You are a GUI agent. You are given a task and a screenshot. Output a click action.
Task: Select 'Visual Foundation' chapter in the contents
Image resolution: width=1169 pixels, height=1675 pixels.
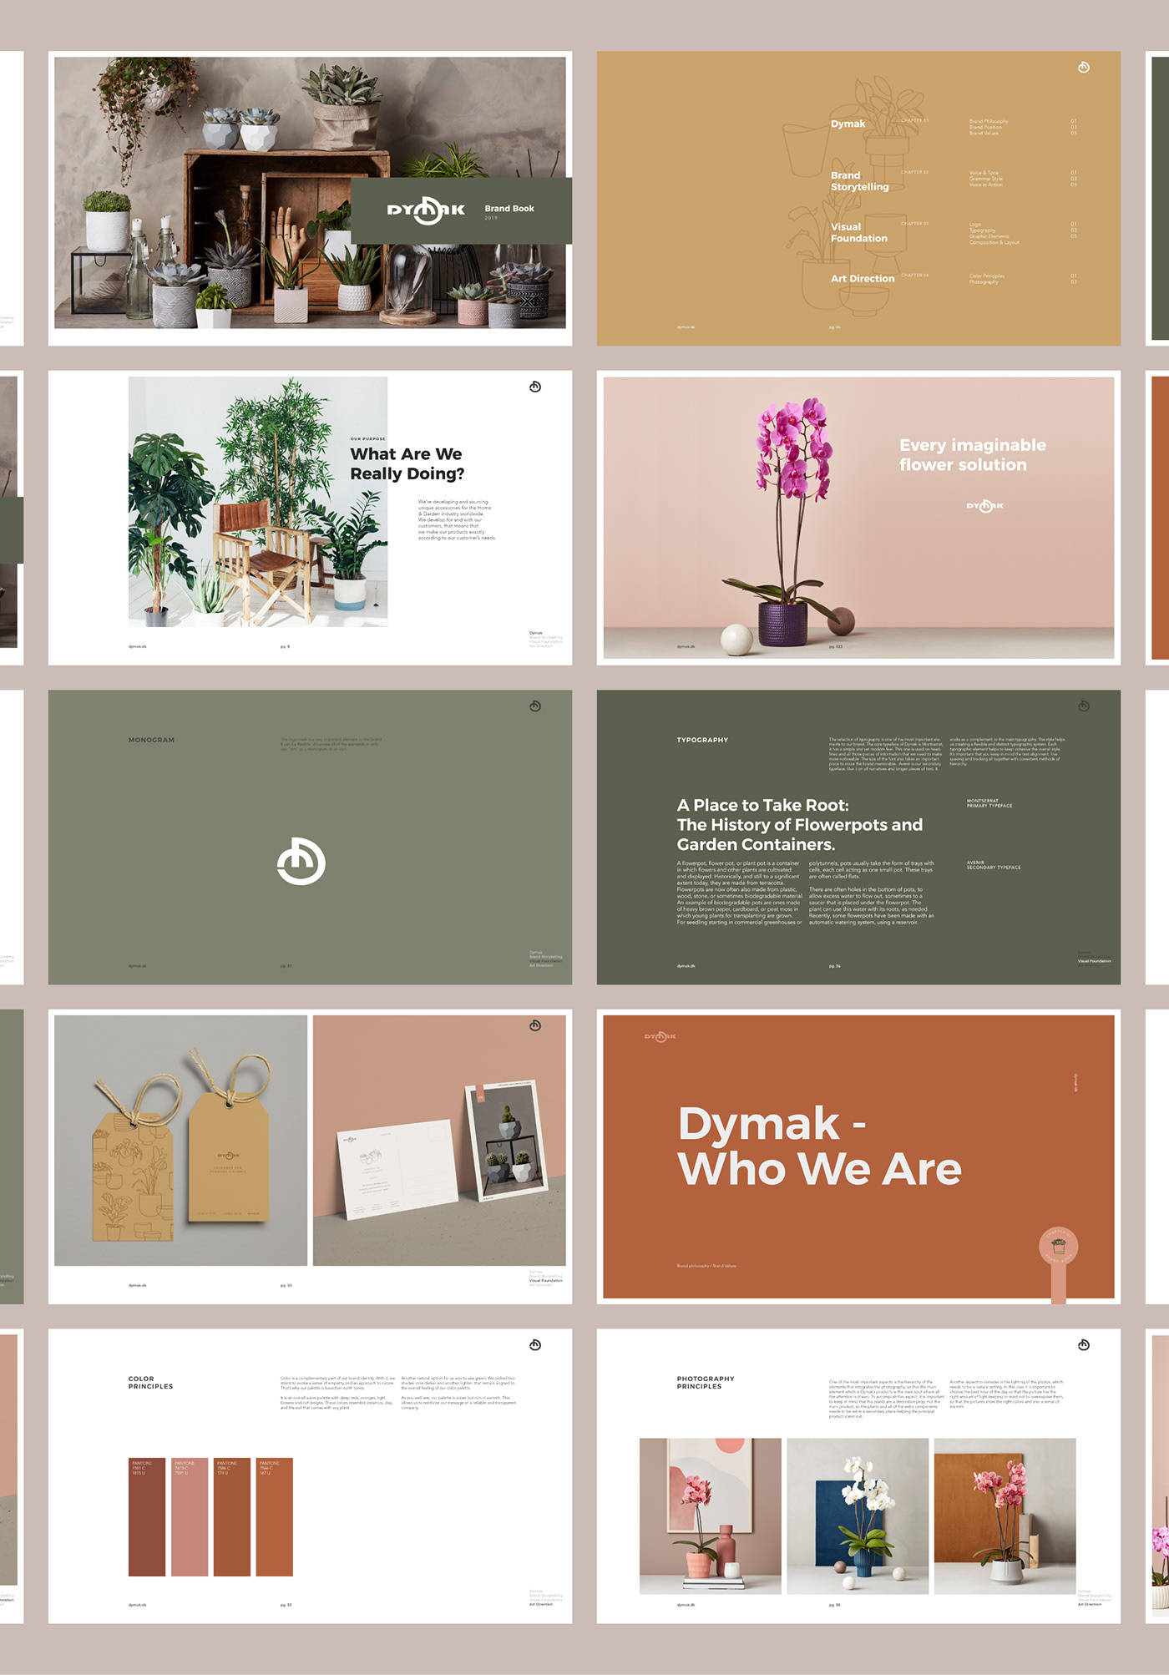pos(858,233)
